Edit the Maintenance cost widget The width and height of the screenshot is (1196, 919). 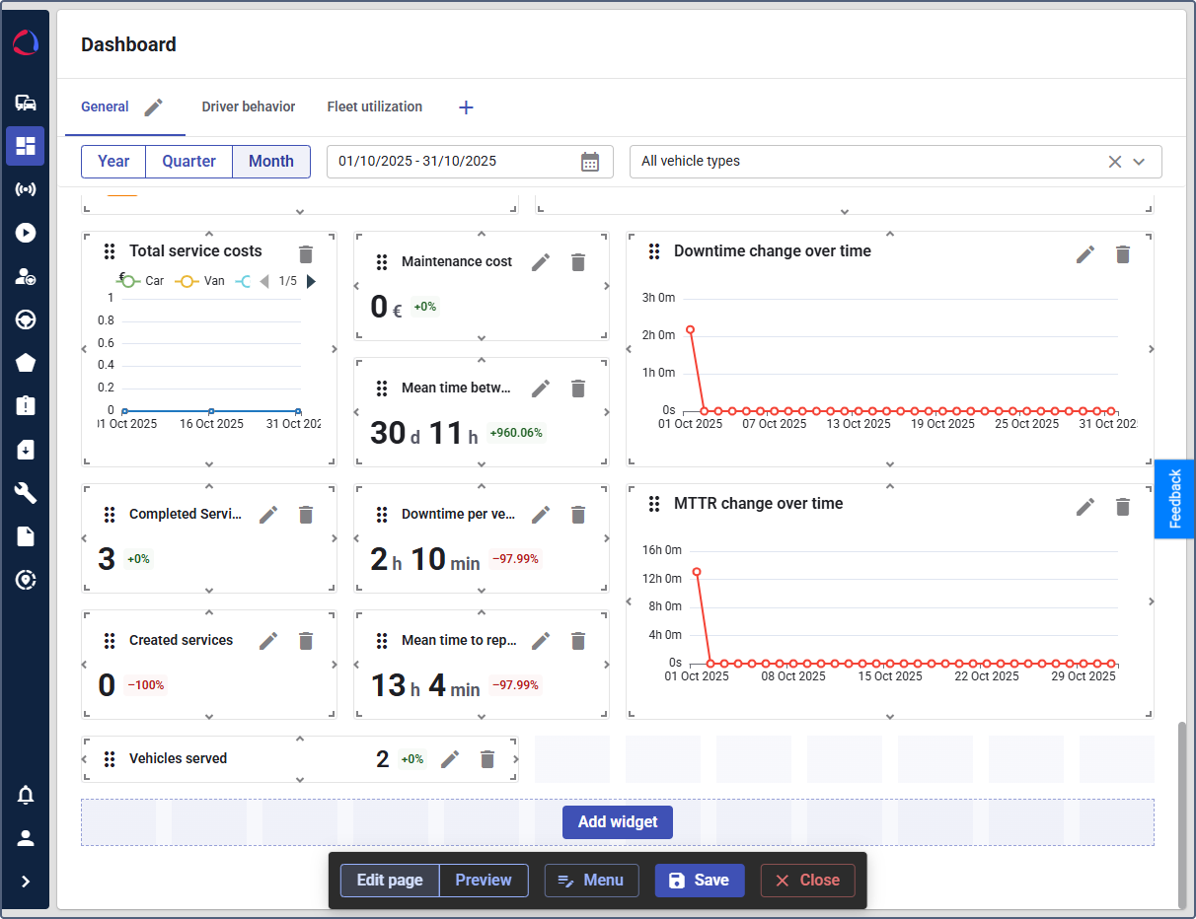(x=541, y=262)
